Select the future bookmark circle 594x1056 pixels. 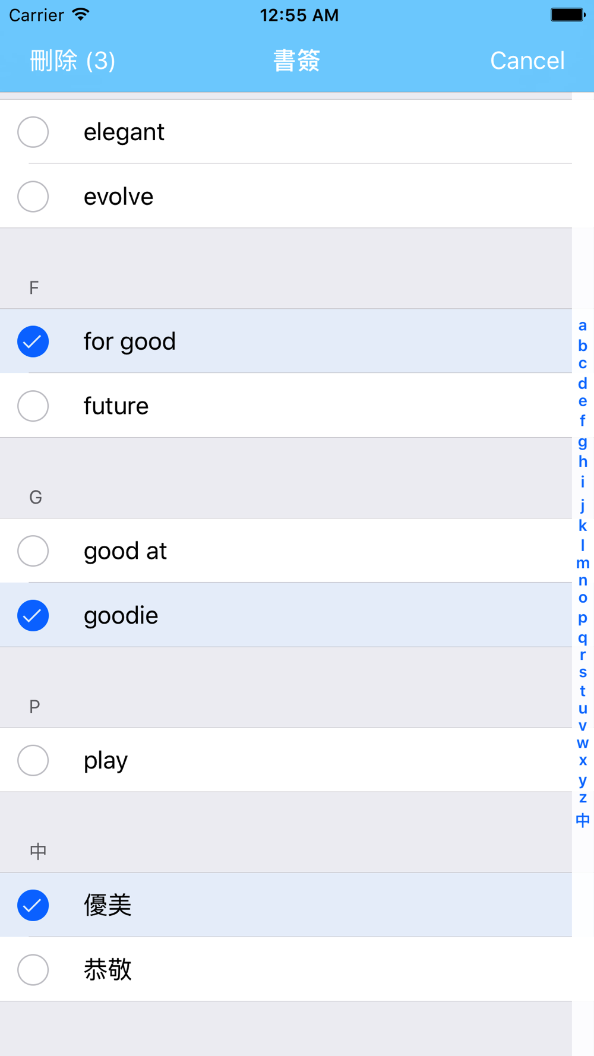pyautogui.click(x=33, y=406)
